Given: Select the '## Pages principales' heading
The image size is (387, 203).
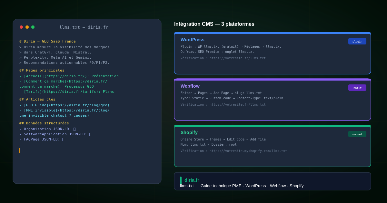Looking at the screenshot, I should tap(42, 70).
